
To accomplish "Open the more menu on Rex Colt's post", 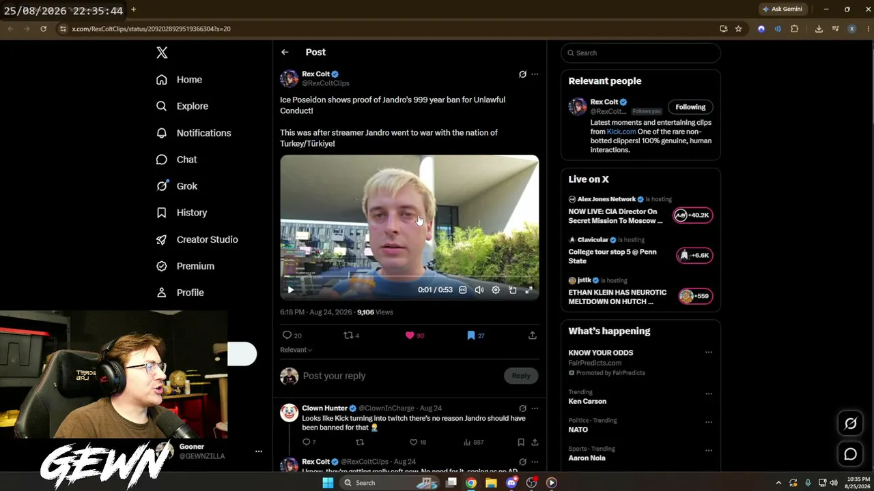I will click(535, 74).
